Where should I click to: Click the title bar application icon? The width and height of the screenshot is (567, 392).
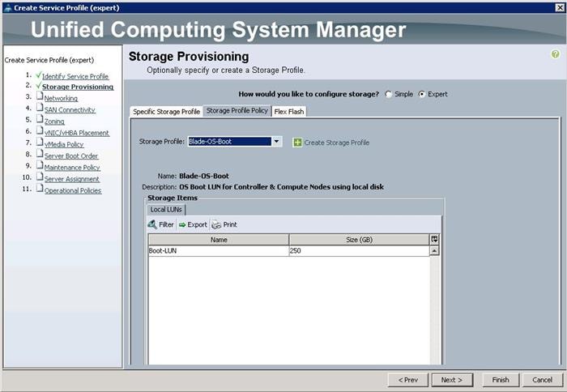coord(8,8)
